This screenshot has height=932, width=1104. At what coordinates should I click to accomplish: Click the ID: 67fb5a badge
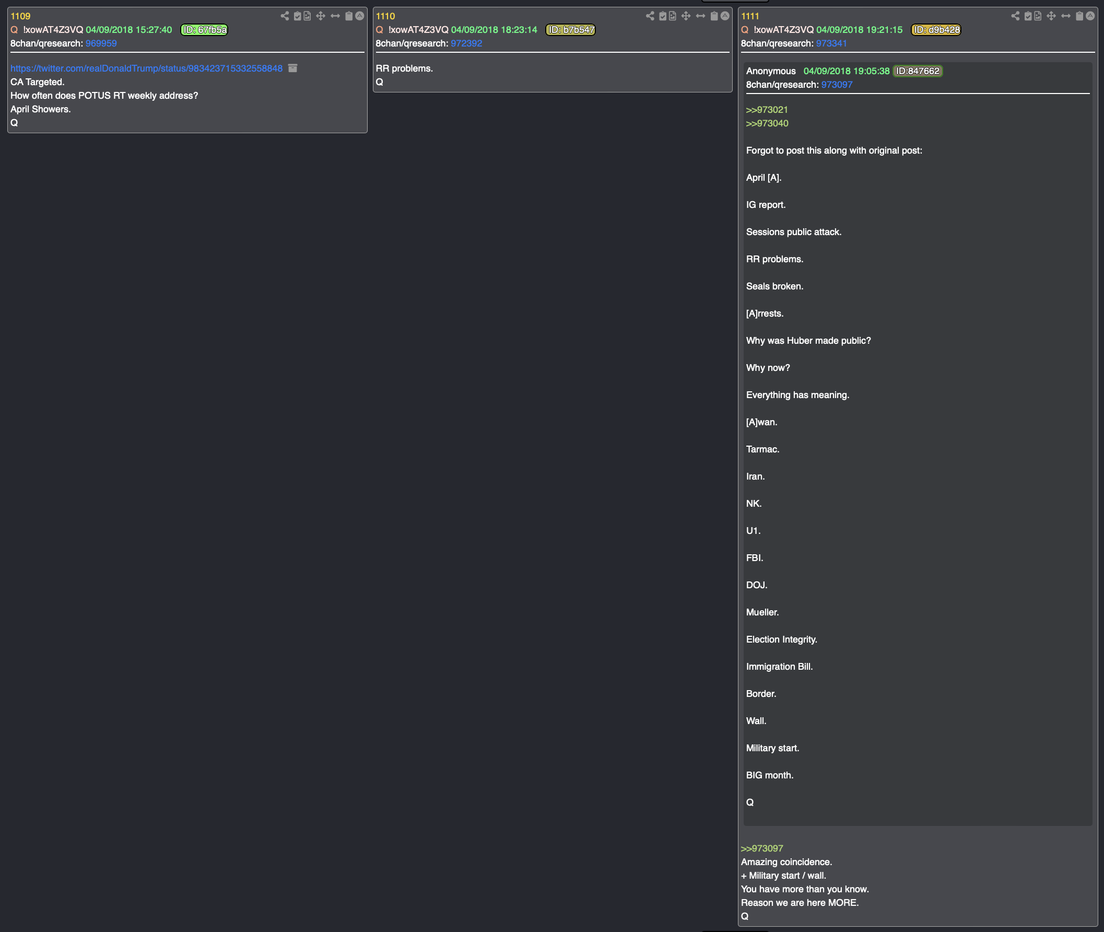coord(204,30)
